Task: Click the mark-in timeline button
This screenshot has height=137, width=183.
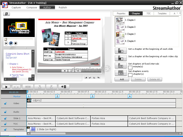Action: point(40,87)
